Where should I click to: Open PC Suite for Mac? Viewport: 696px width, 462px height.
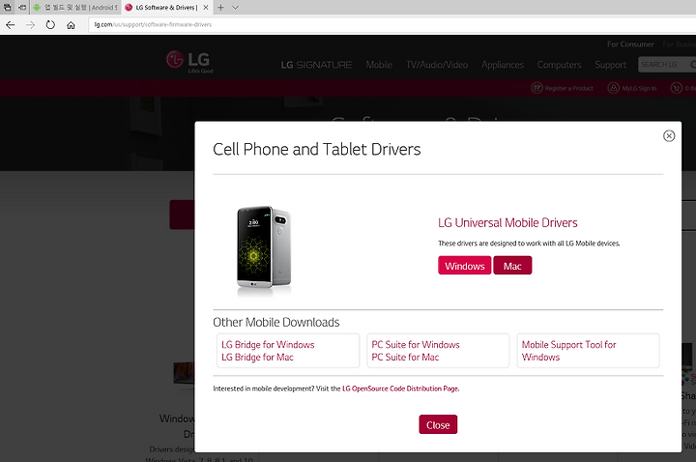[405, 357]
